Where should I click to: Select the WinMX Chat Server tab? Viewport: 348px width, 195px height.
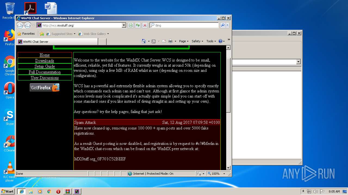[57, 41]
